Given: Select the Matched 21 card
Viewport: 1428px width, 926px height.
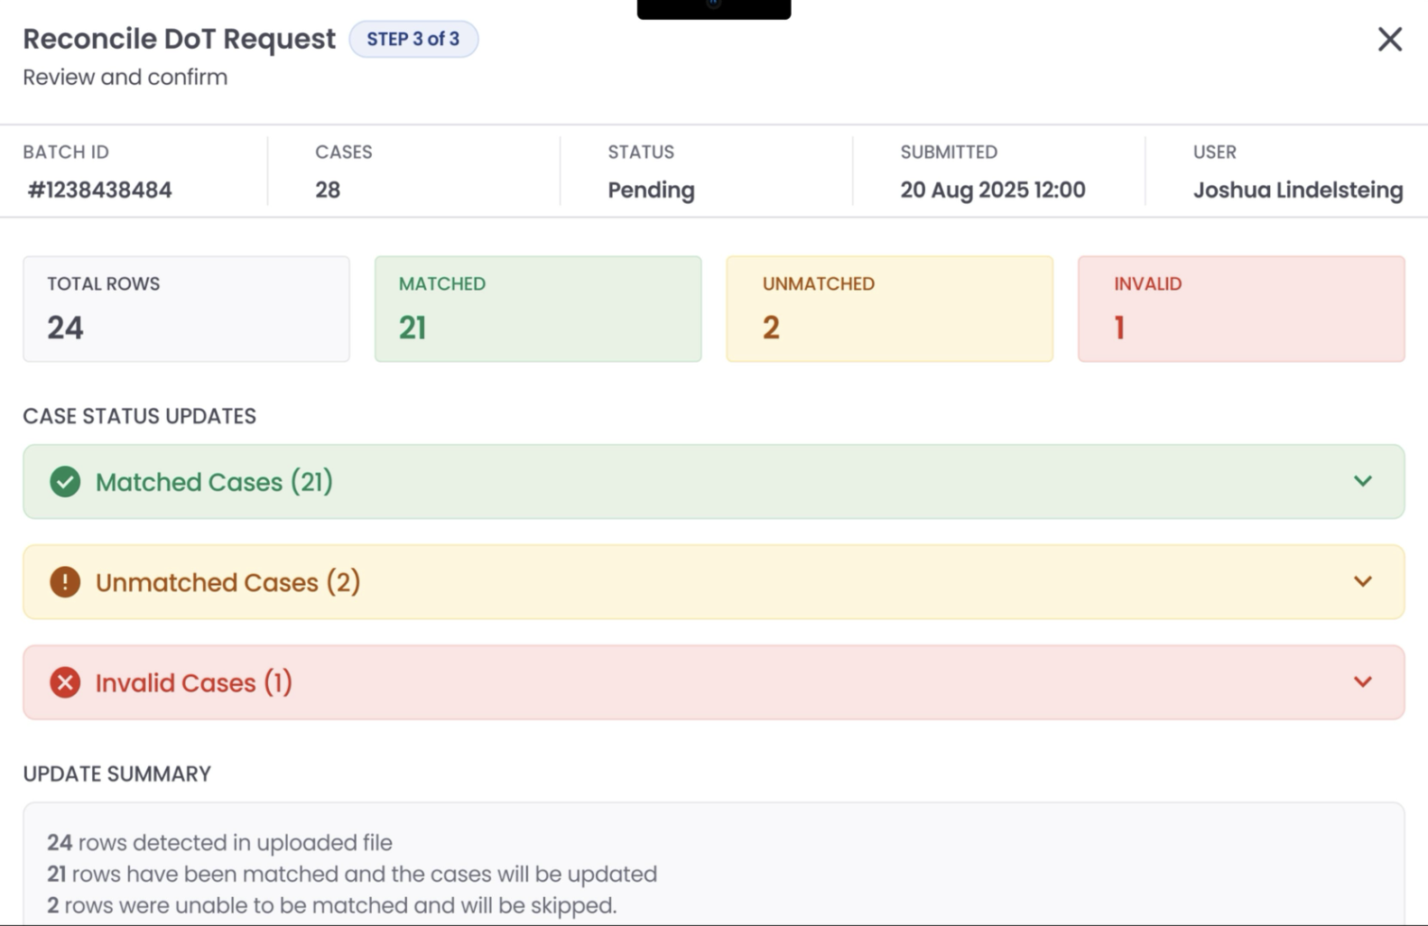Looking at the screenshot, I should pos(538,309).
